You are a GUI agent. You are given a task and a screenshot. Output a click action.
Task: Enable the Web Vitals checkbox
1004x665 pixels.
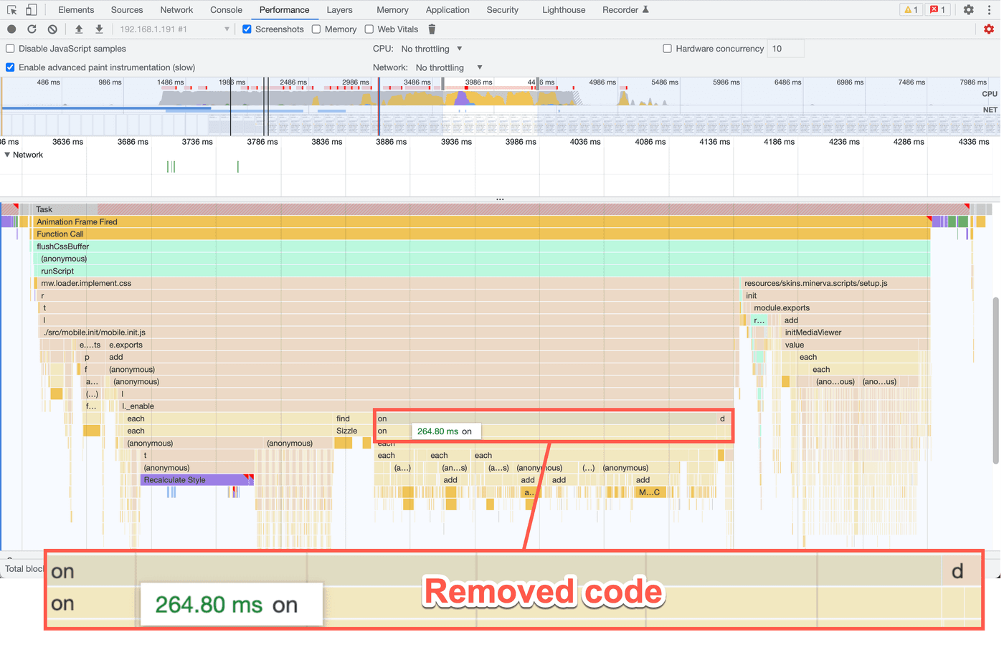pyautogui.click(x=369, y=29)
